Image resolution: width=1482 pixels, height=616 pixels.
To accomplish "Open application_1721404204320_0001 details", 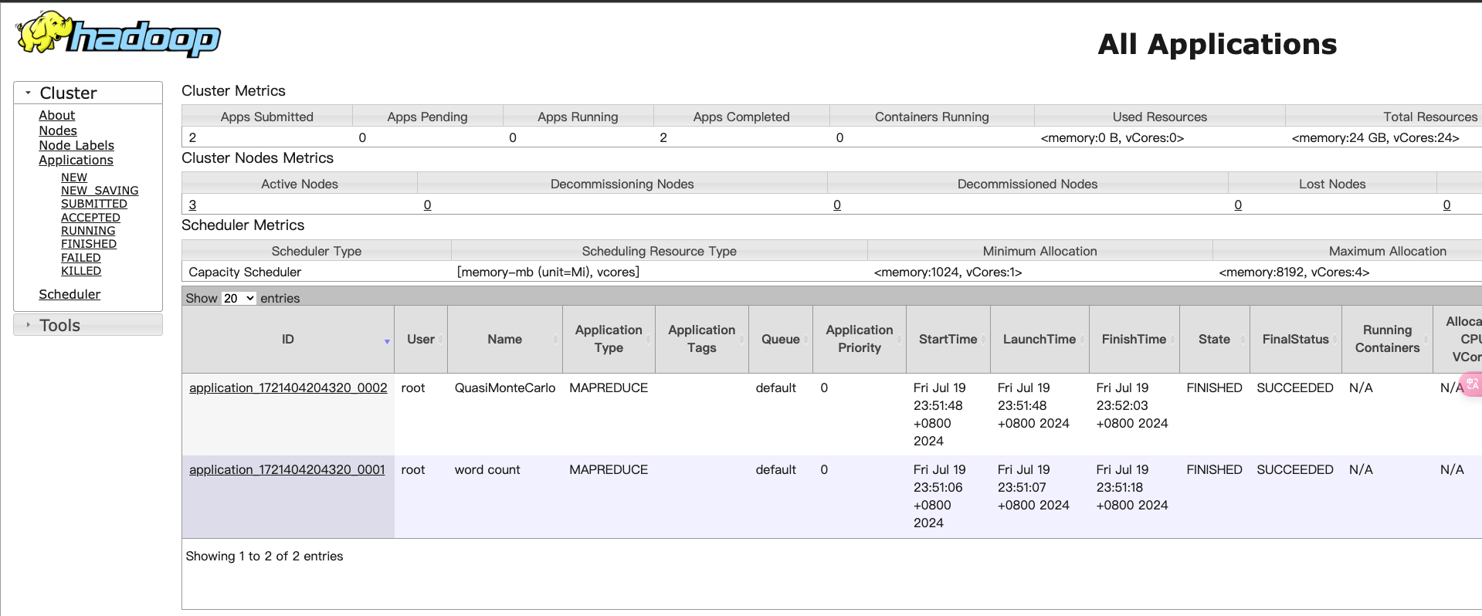I will (287, 469).
